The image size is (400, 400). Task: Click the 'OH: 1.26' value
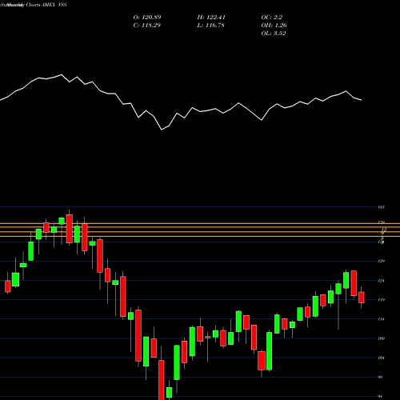pyautogui.click(x=274, y=26)
